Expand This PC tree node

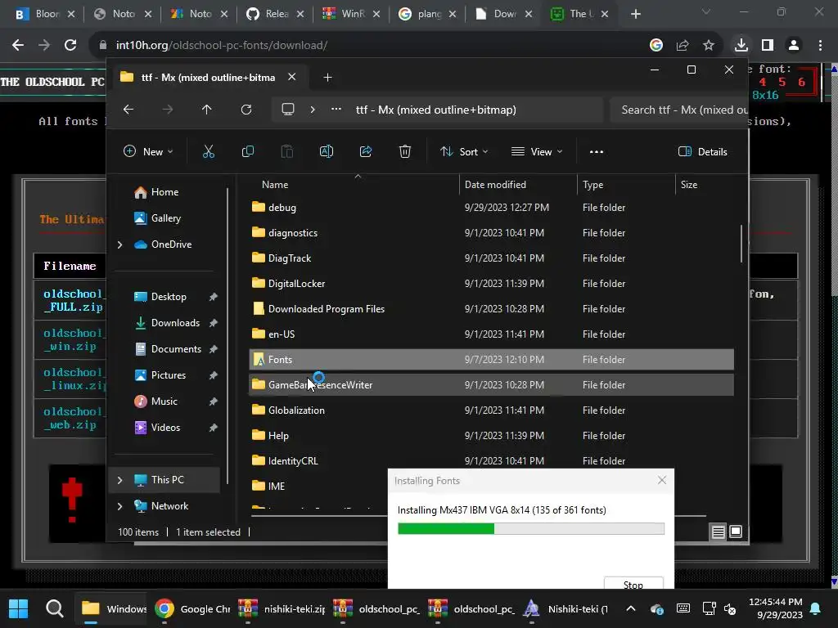click(x=119, y=480)
